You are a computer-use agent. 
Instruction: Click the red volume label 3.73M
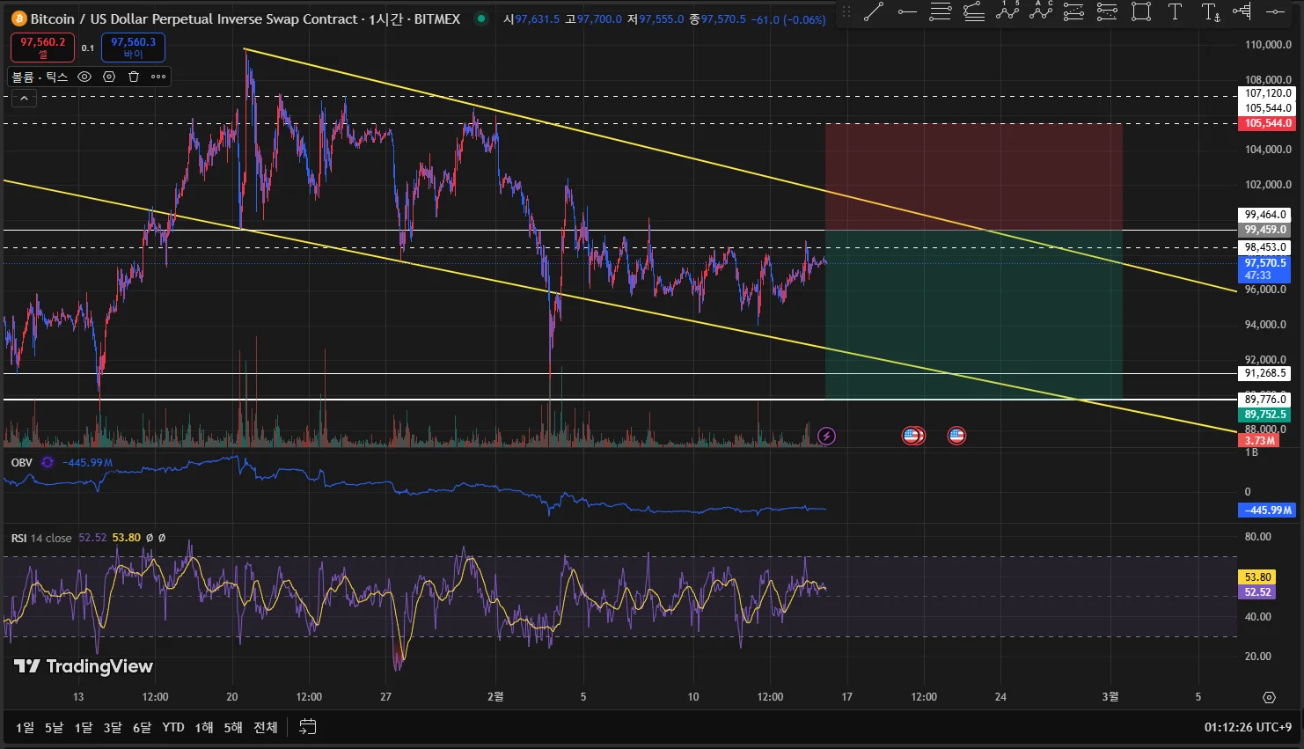tap(1259, 441)
